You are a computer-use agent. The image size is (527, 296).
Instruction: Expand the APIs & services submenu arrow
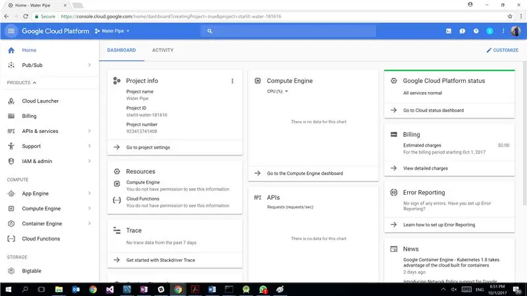pyautogui.click(x=90, y=131)
